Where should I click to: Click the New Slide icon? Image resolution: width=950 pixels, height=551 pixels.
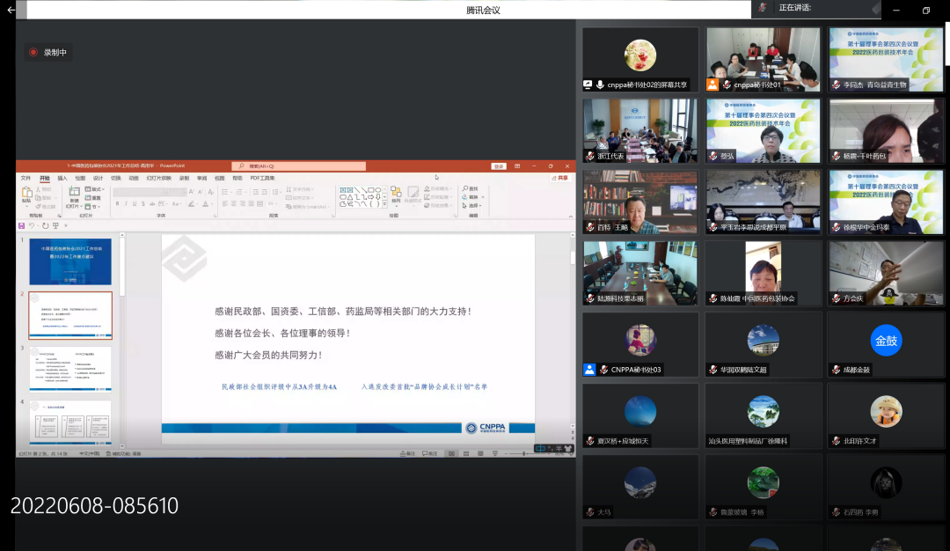click(75, 191)
